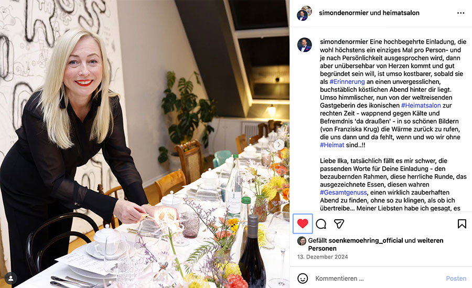Image resolution: width=472 pixels, height=288 pixels.
Task: Unlike the post with red heart
Action: click(x=303, y=224)
